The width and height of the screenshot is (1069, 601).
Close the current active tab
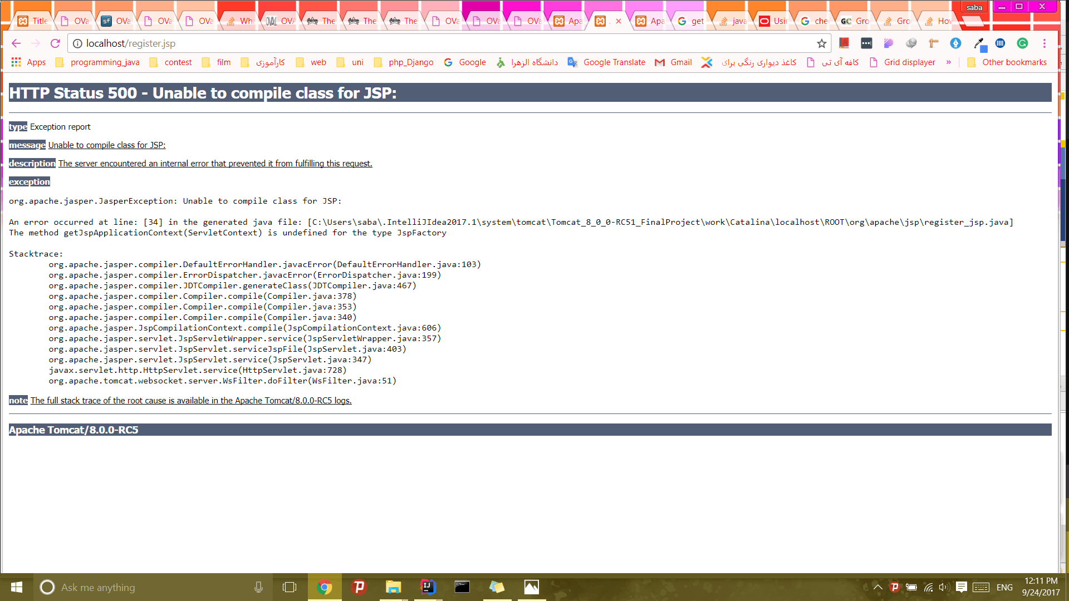click(619, 21)
